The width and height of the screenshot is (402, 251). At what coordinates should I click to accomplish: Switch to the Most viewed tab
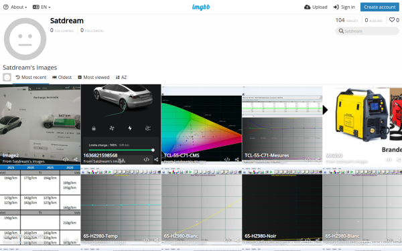pyautogui.click(x=94, y=78)
